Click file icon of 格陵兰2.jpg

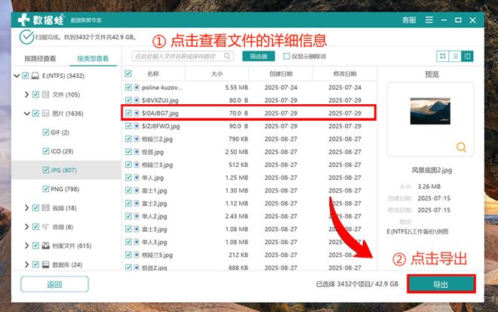pyautogui.click(x=137, y=139)
